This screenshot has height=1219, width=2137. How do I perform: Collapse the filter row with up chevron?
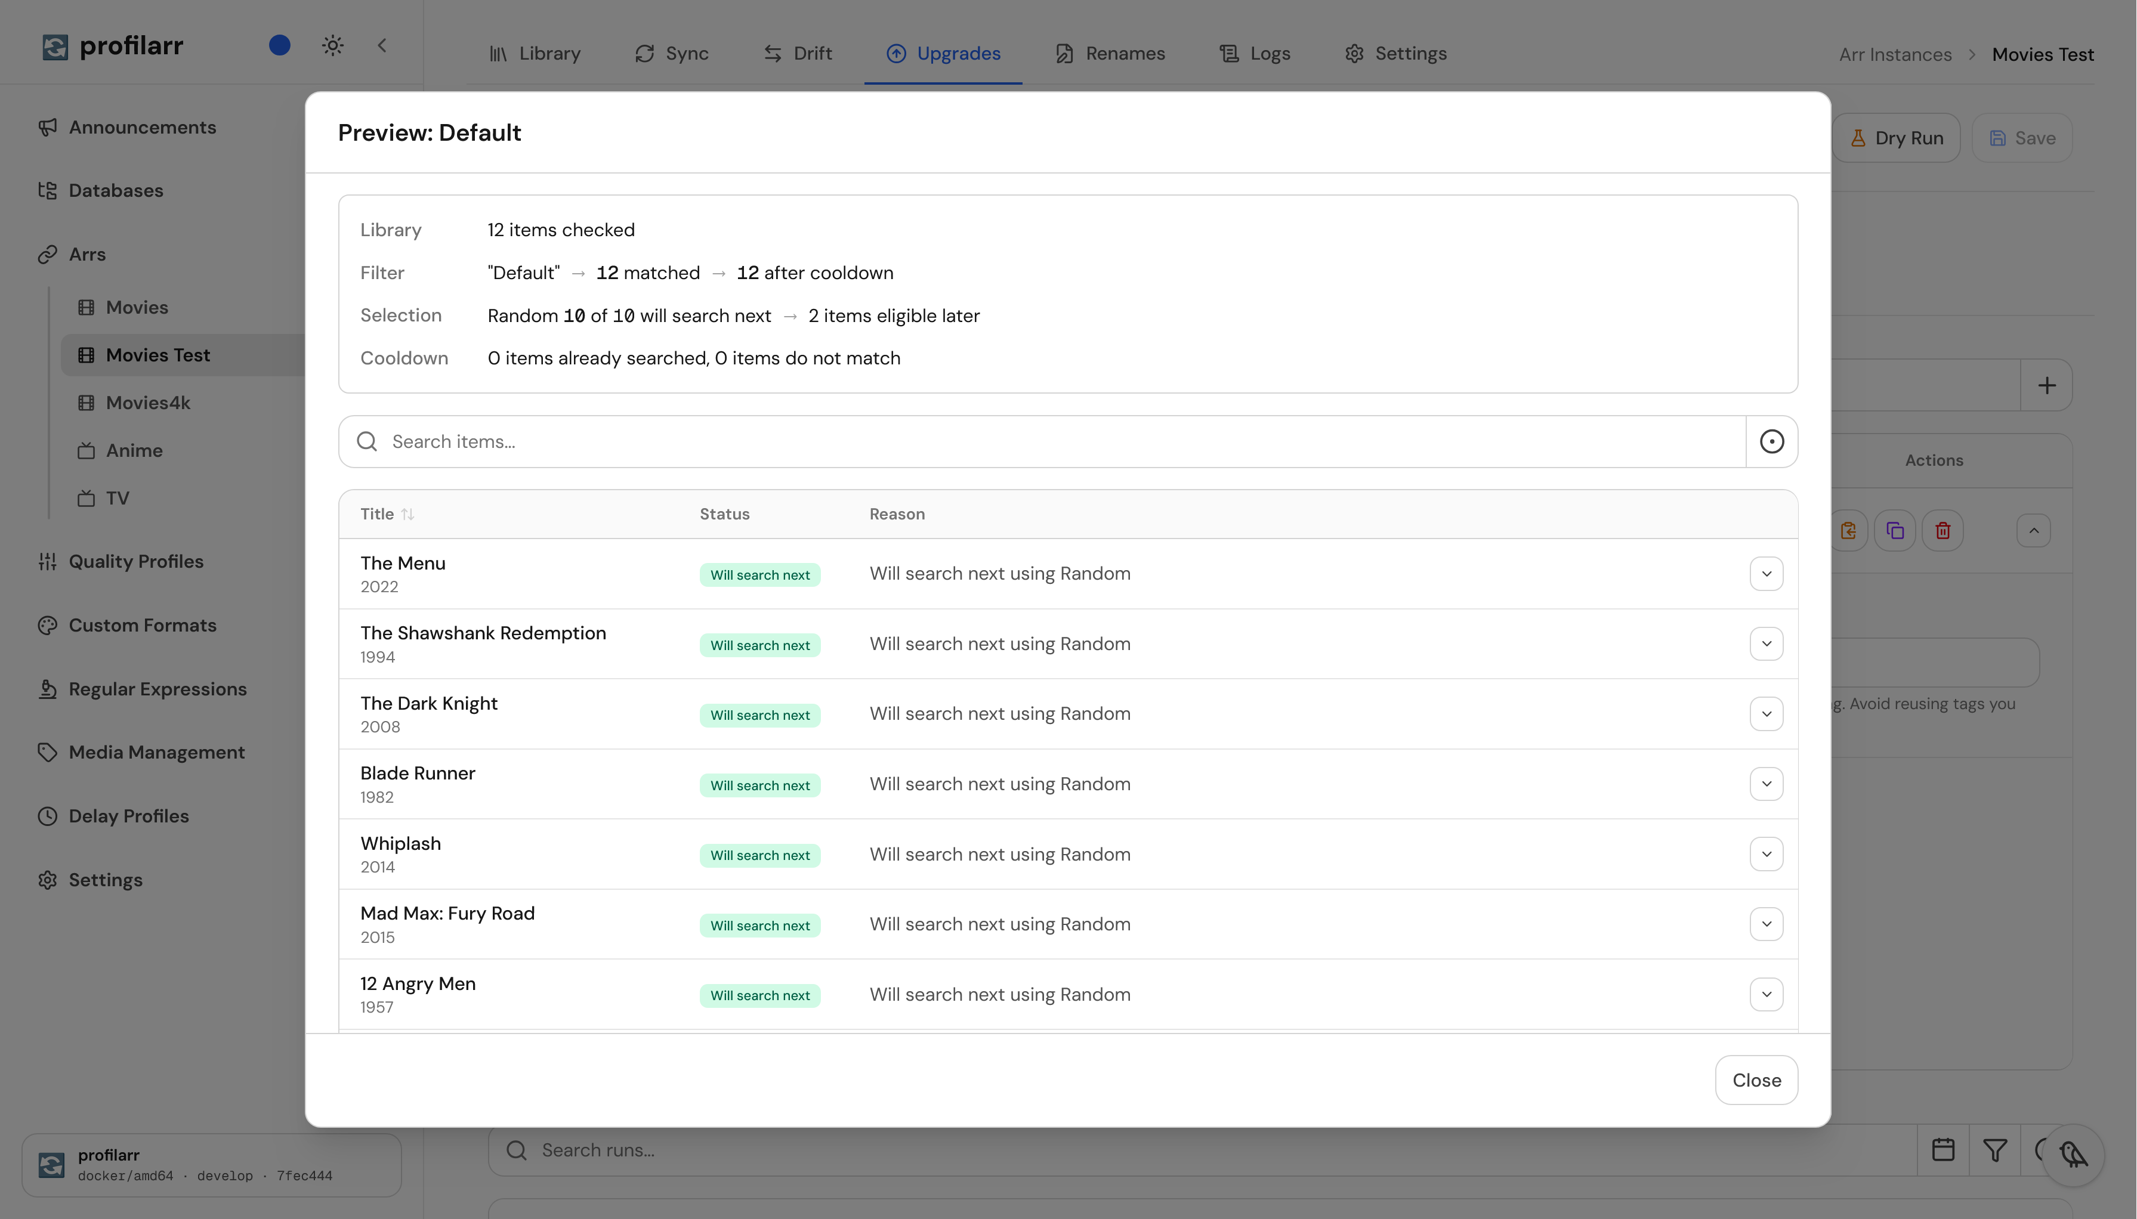pyautogui.click(x=2033, y=531)
